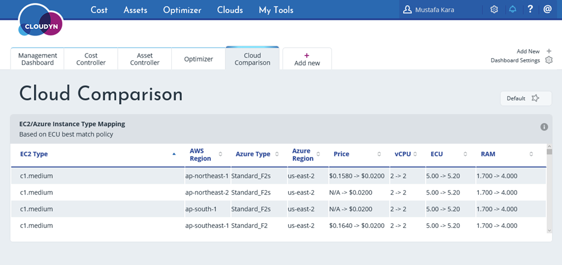Open the settings gear in top bar
The width and height of the screenshot is (562, 265).
pyautogui.click(x=494, y=10)
